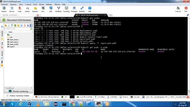This screenshot has height=107, width=190.
Task: Open the X server menu
Action: point(28,4)
